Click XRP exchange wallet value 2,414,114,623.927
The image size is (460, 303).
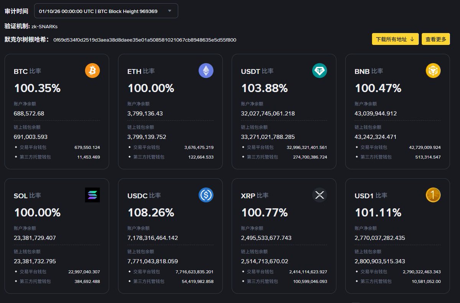coord(308,272)
